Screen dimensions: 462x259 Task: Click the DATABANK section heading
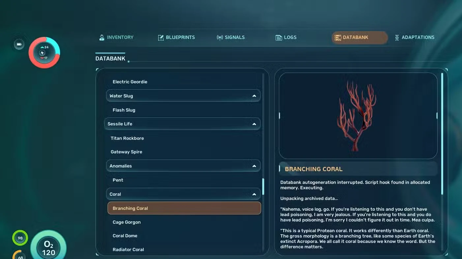pyautogui.click(x=110, y=59)
